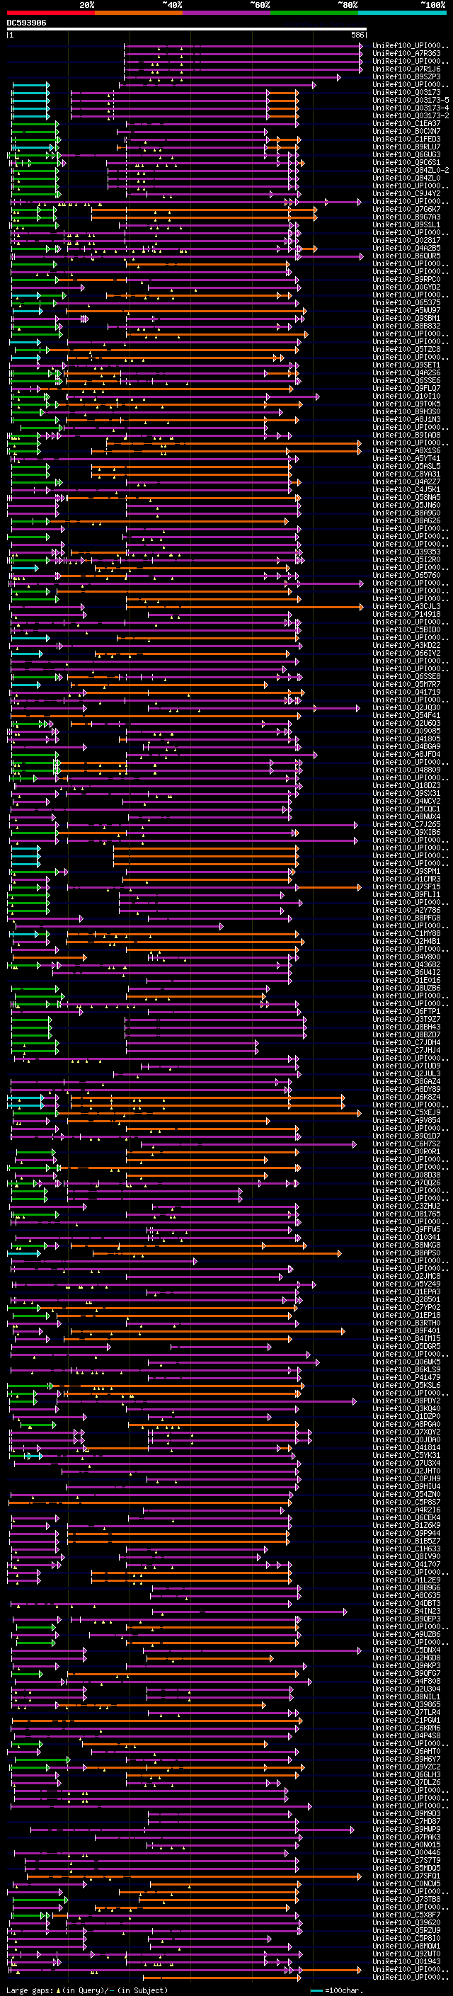The image size is (453, 1996).
Task: Click the label UniRef100_C9J4Y2
Action: tap(406, 193)
